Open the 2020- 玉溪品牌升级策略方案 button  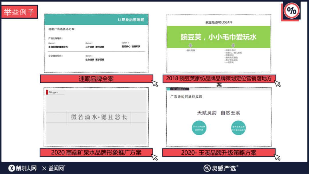[x=219, y=153]
